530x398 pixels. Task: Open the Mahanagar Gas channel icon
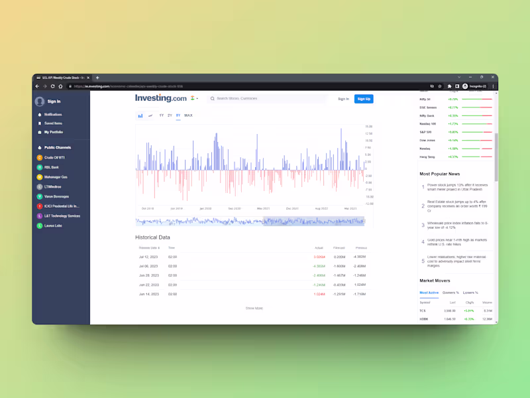click(39, 177)
